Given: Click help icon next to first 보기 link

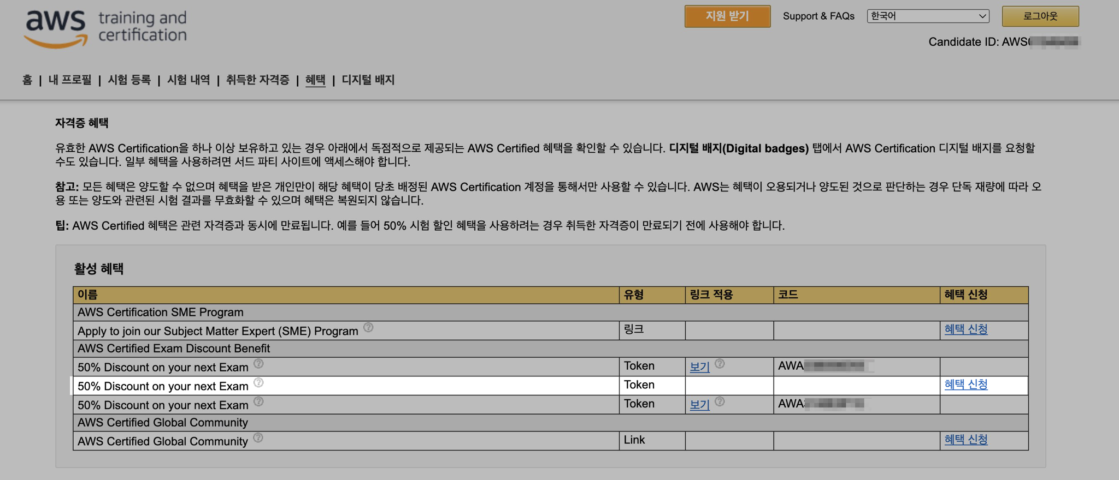Looking at the screenshot, I should tap(720, 363).
